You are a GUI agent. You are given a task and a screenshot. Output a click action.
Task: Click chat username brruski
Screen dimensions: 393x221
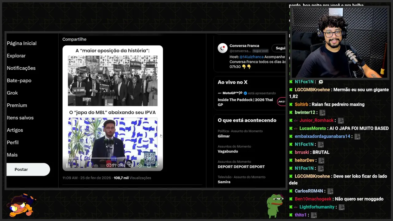click(x=302, y=152)
